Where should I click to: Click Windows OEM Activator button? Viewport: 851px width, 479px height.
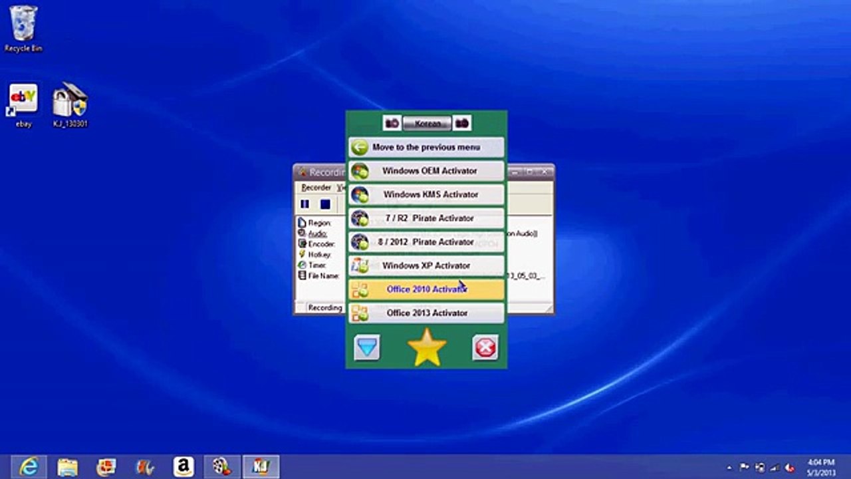point(426,171)
